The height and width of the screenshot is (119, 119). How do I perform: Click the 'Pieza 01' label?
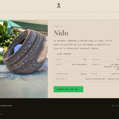(58, 26)
